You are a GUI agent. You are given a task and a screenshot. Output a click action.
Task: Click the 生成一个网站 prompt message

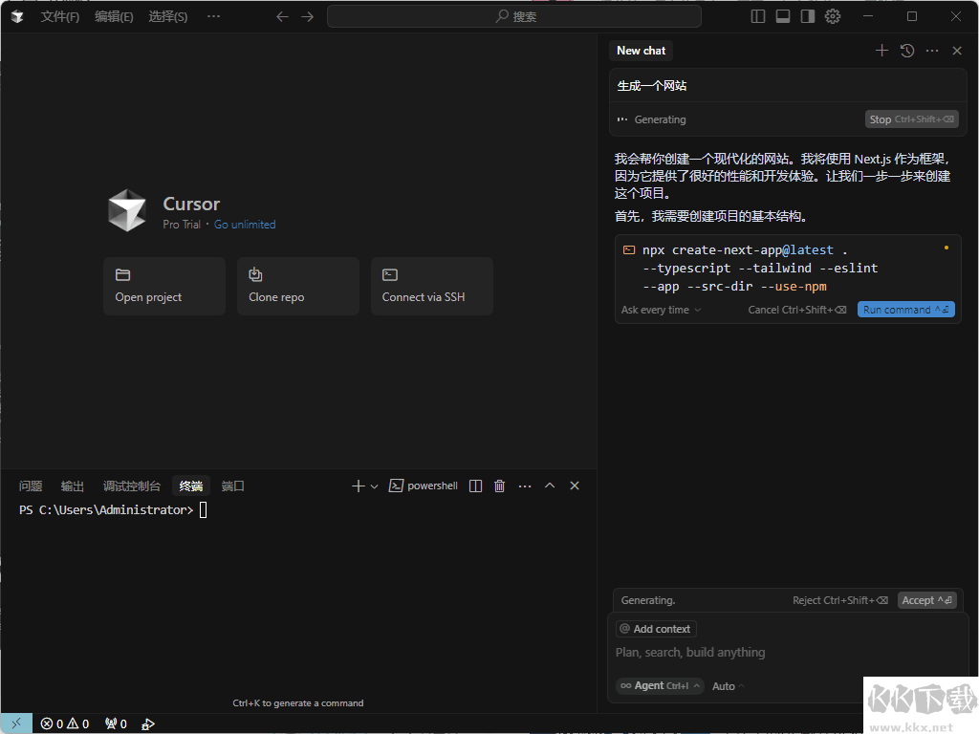tap(788, 86)
